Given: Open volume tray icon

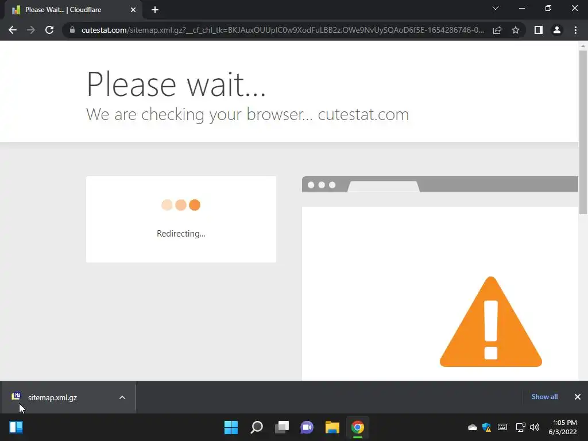Looking at the screenshot, I should [535, 427].
